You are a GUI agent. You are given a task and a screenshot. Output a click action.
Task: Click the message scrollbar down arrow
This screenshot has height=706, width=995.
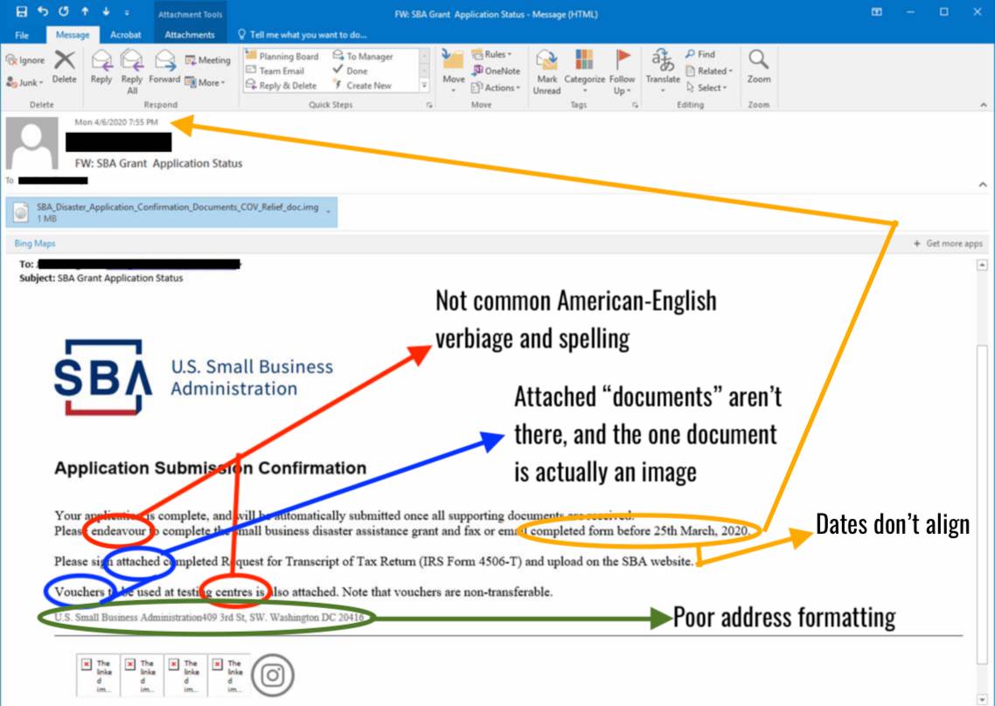click(x=982, y=698)
